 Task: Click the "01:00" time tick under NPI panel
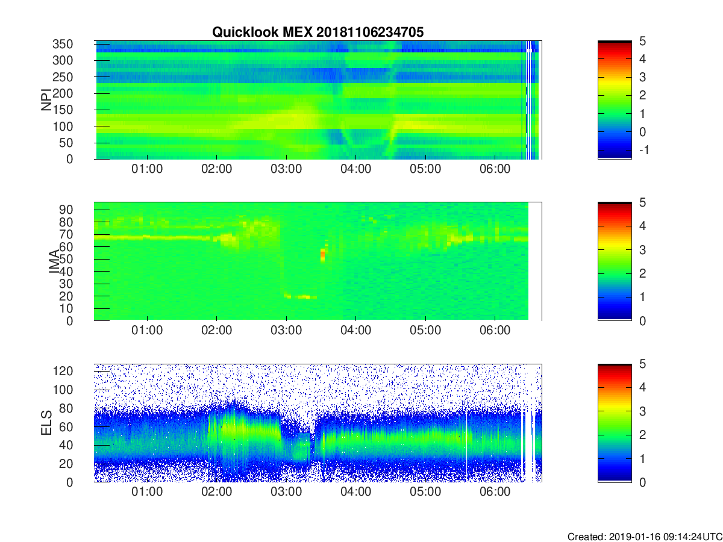coord(147,169)
